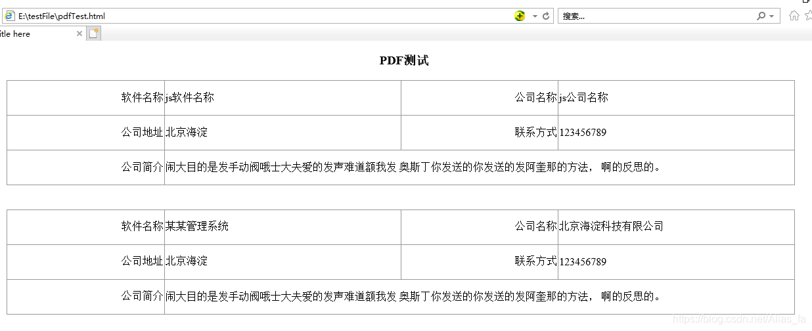Click the magnifier search icon

tap(761, 16)
